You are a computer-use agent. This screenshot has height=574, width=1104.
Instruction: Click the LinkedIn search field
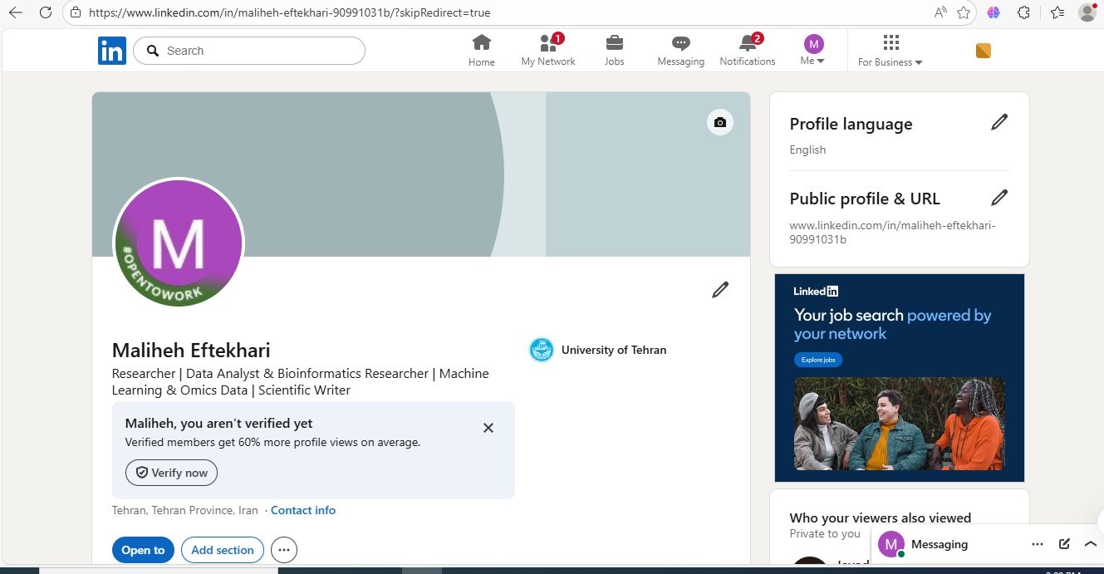pos(249,51)
